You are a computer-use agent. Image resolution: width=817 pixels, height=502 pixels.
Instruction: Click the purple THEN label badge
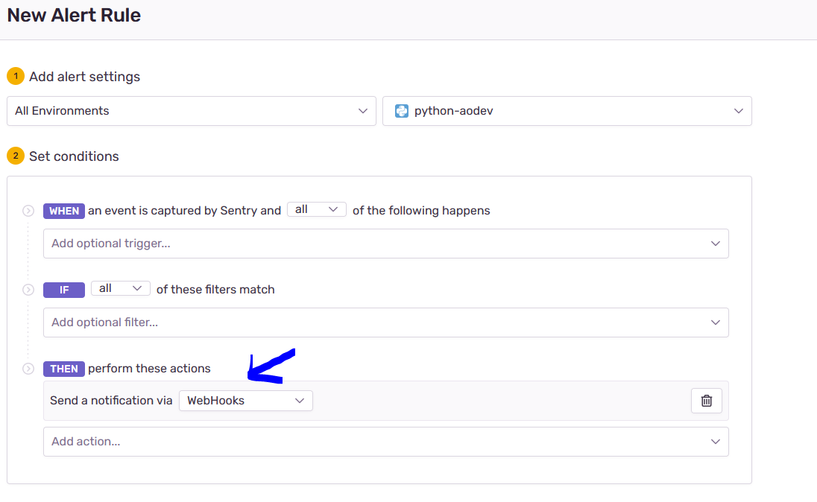tap(64, 369)
